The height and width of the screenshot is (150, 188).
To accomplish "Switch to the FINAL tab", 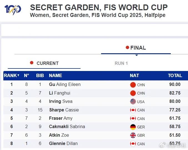I will 136,48.
